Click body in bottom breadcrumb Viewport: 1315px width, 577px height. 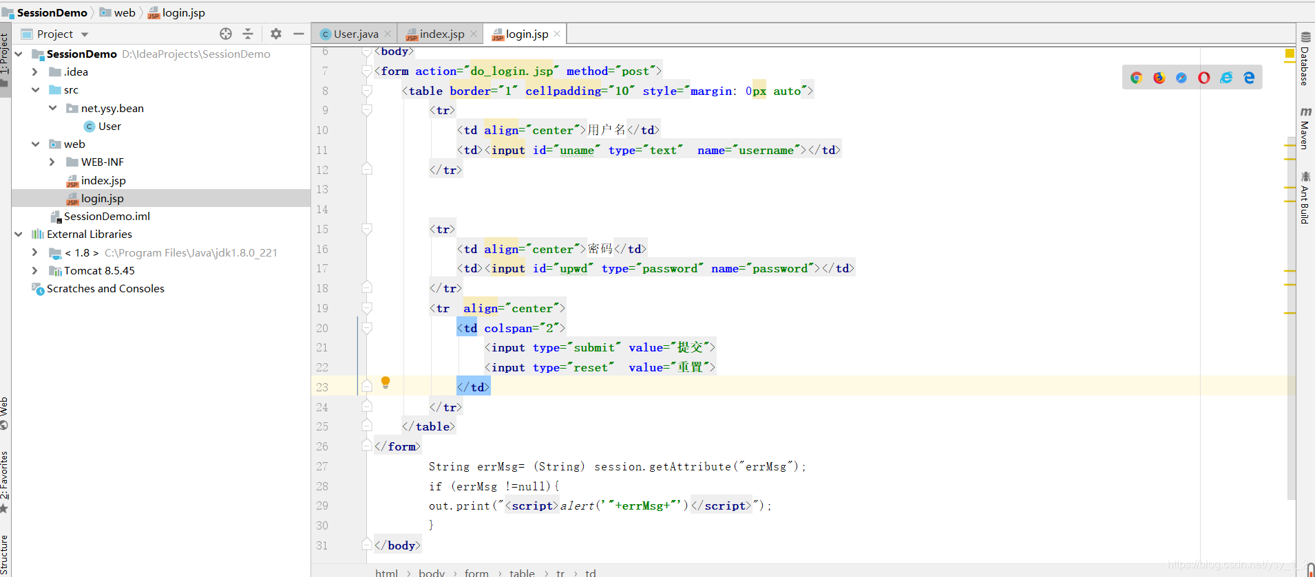(432, 572)
